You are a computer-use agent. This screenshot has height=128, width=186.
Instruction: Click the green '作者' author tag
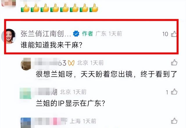(x=87, y=34)
